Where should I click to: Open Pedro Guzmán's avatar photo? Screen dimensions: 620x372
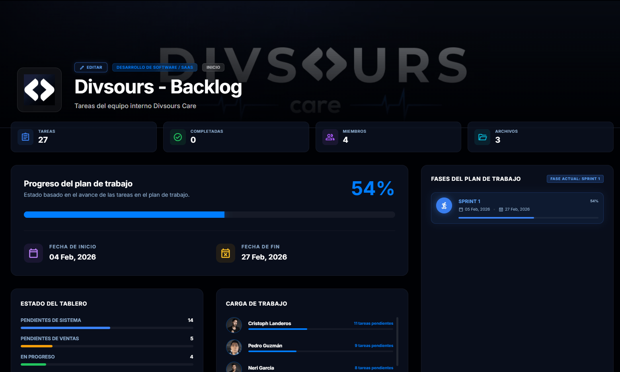[x=234, y=347]
